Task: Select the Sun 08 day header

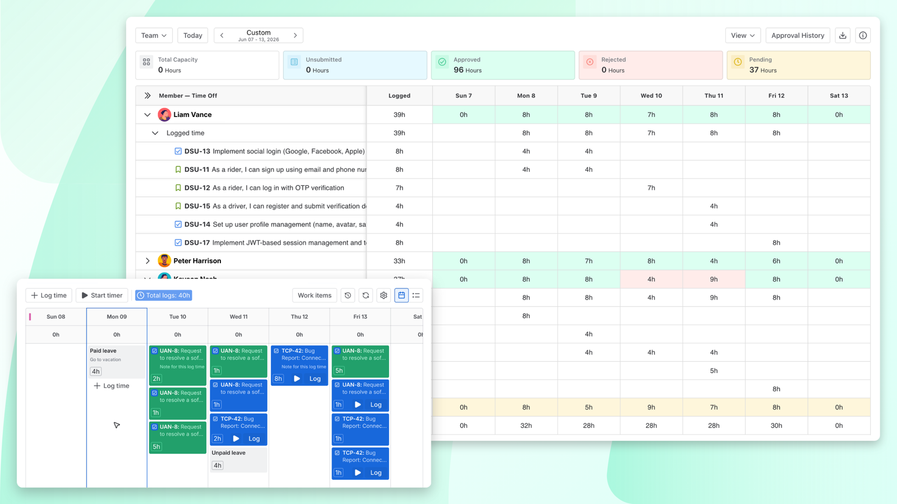Action: (x=56, y=317)
